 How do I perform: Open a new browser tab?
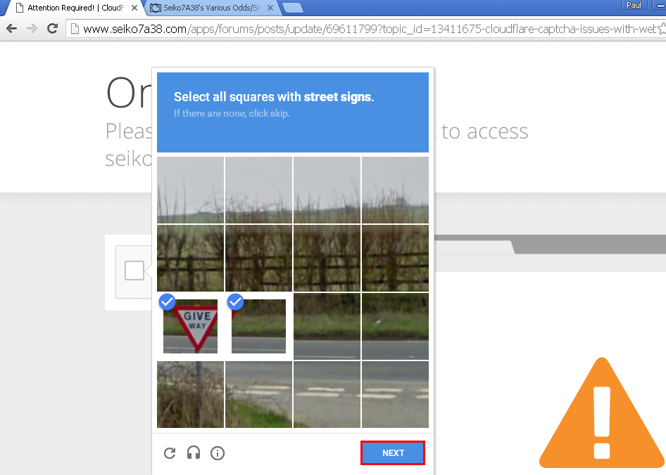tap(293, 8)
